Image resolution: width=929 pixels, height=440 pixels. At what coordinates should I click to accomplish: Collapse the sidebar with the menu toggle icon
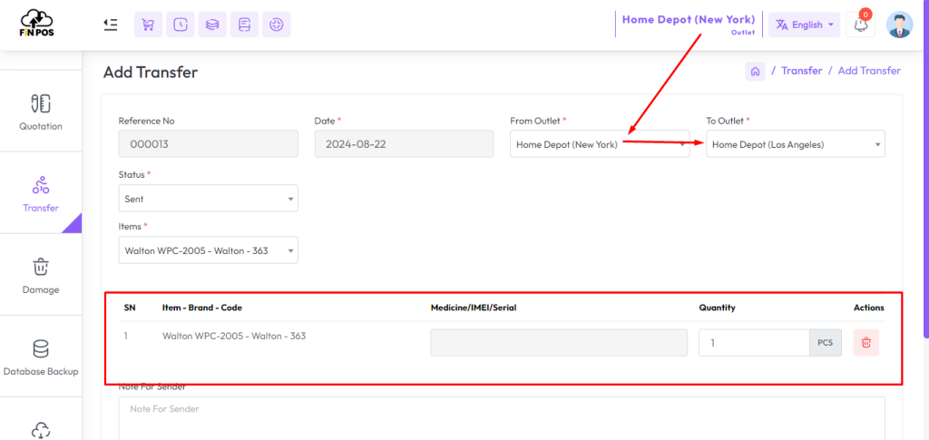[110, 24]
